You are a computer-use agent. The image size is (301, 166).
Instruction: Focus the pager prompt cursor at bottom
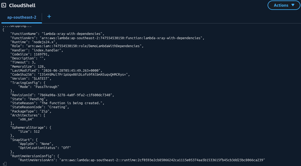pyautogui.click(x=5, y=164)
